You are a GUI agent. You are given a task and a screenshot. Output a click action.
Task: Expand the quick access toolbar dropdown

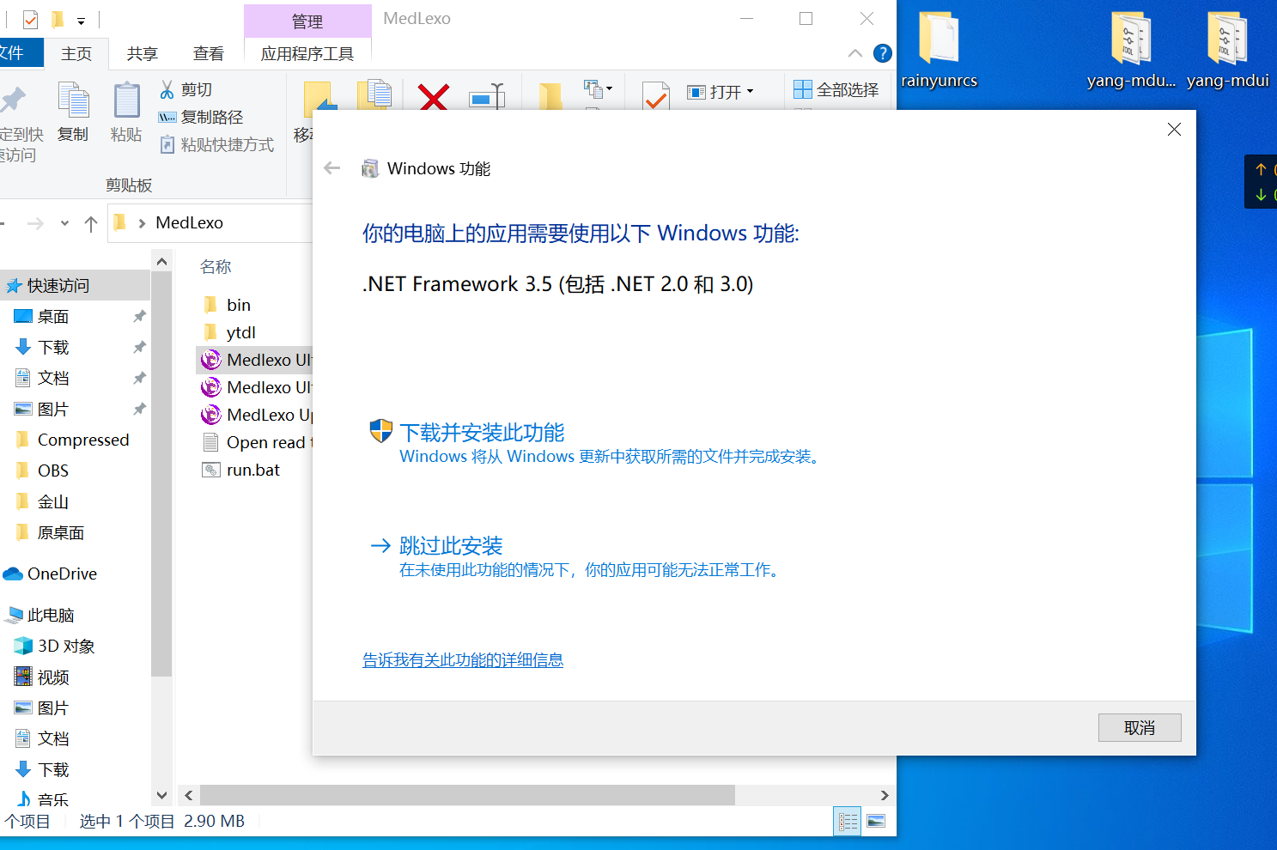[82, 20]
